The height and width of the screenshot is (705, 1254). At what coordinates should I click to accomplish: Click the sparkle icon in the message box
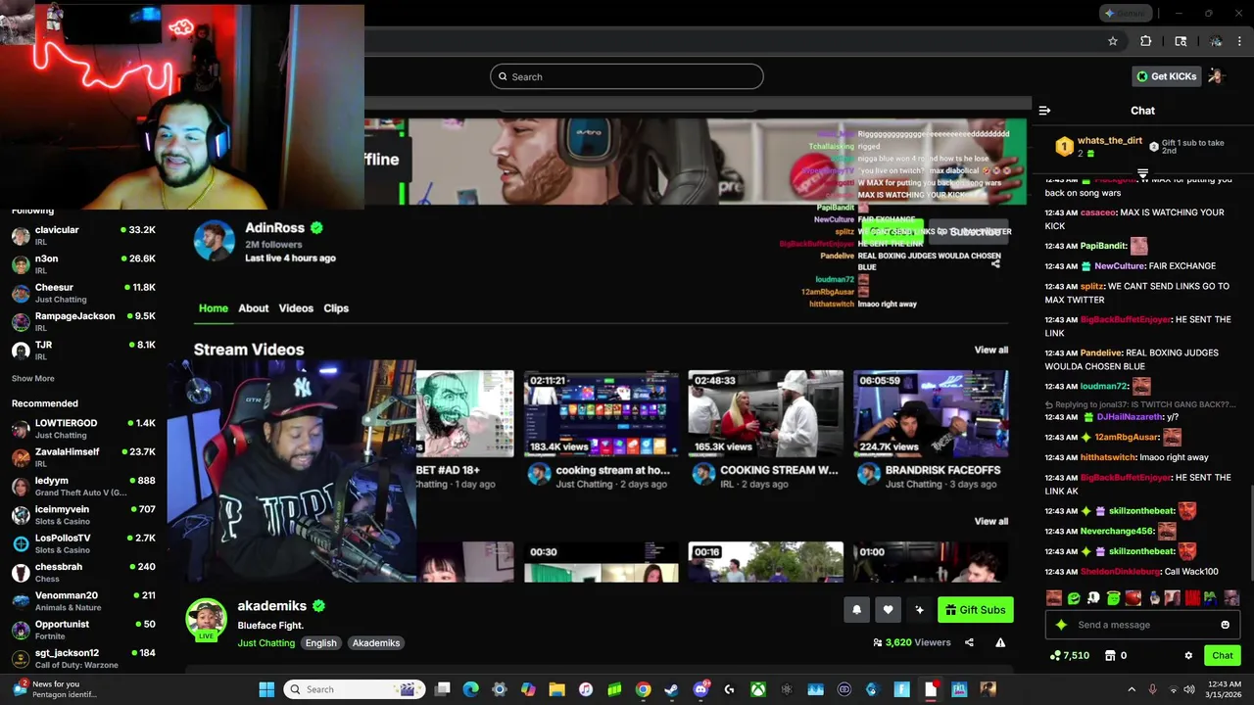click(1061, 625)
